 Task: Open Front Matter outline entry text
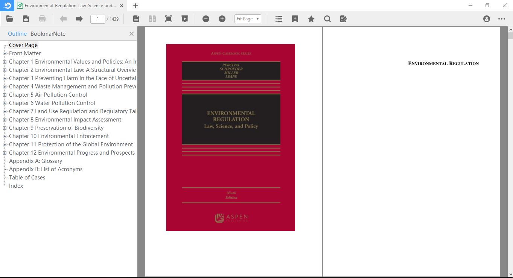coord(25,53)
